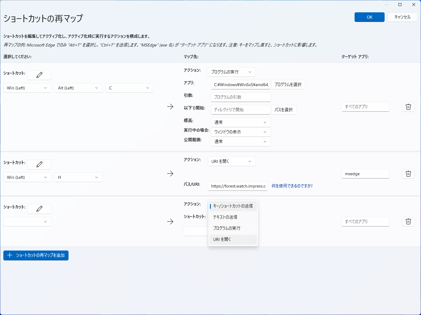The height and width of the screenshot is (315, 421).
Task: Minimize the shortcut remap window
Action: coord(386,4)
